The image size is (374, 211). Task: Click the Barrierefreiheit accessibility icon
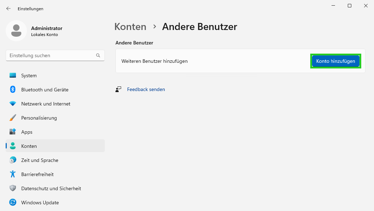13,174
